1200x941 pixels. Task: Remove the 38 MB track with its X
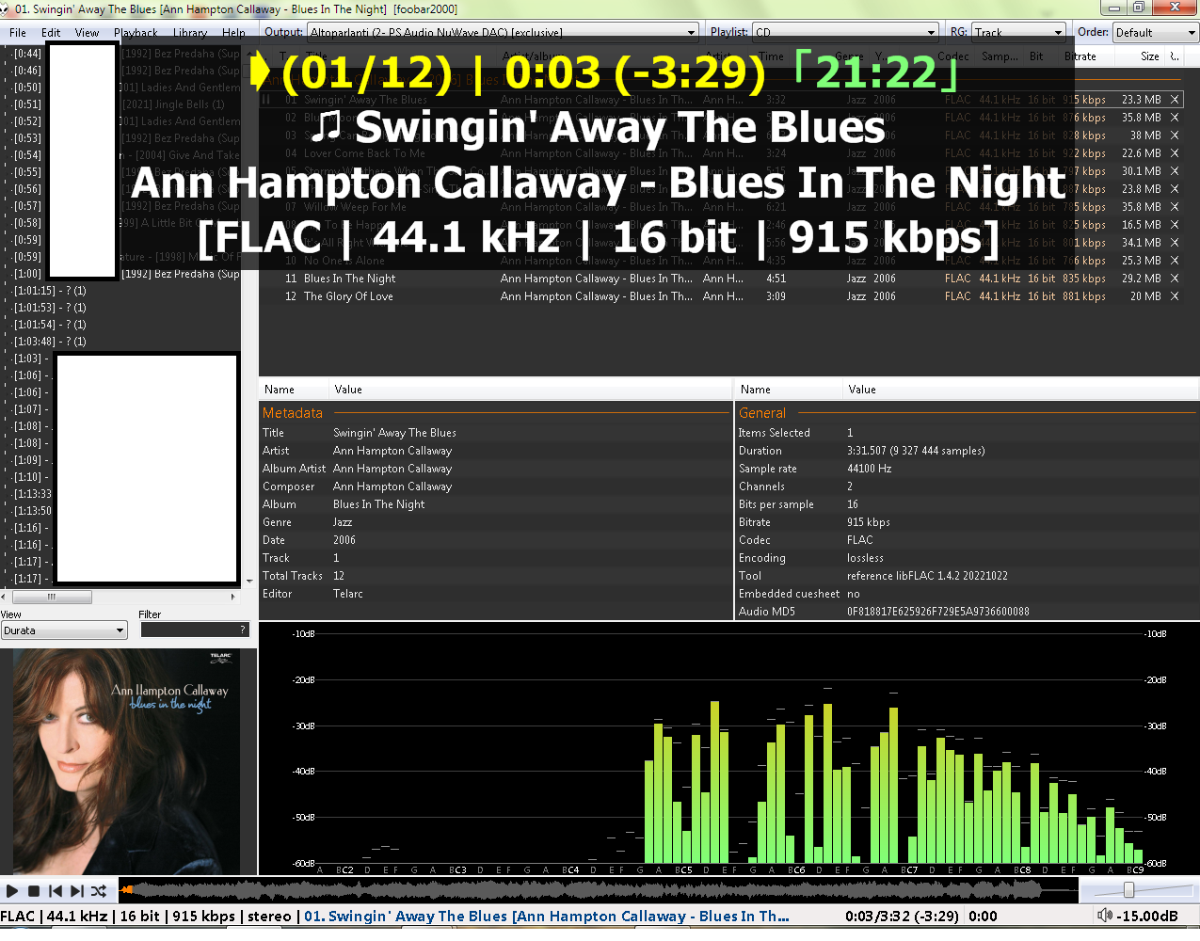pyautogui.click(x=1175, y=136)
